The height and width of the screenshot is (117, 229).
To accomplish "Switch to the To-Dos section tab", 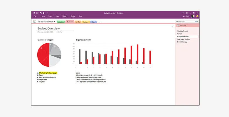I will pos(78,22).
